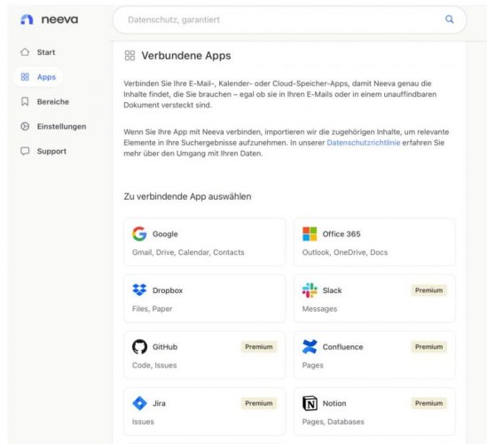Click the Premium badge on Slack

pos(429,290)
